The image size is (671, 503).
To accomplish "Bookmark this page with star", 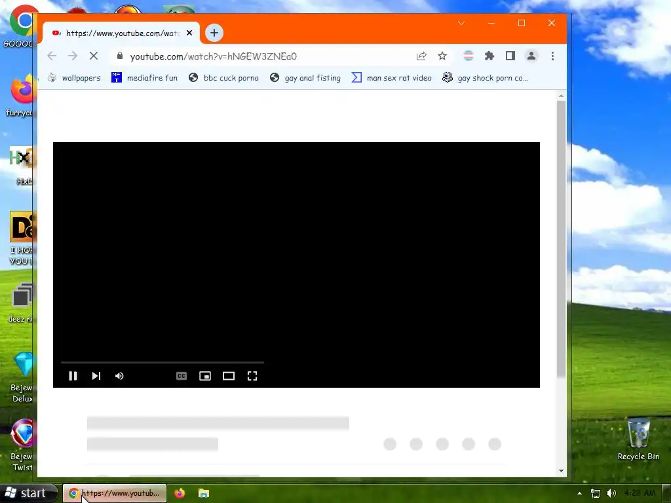I will (x=442, y=56).
